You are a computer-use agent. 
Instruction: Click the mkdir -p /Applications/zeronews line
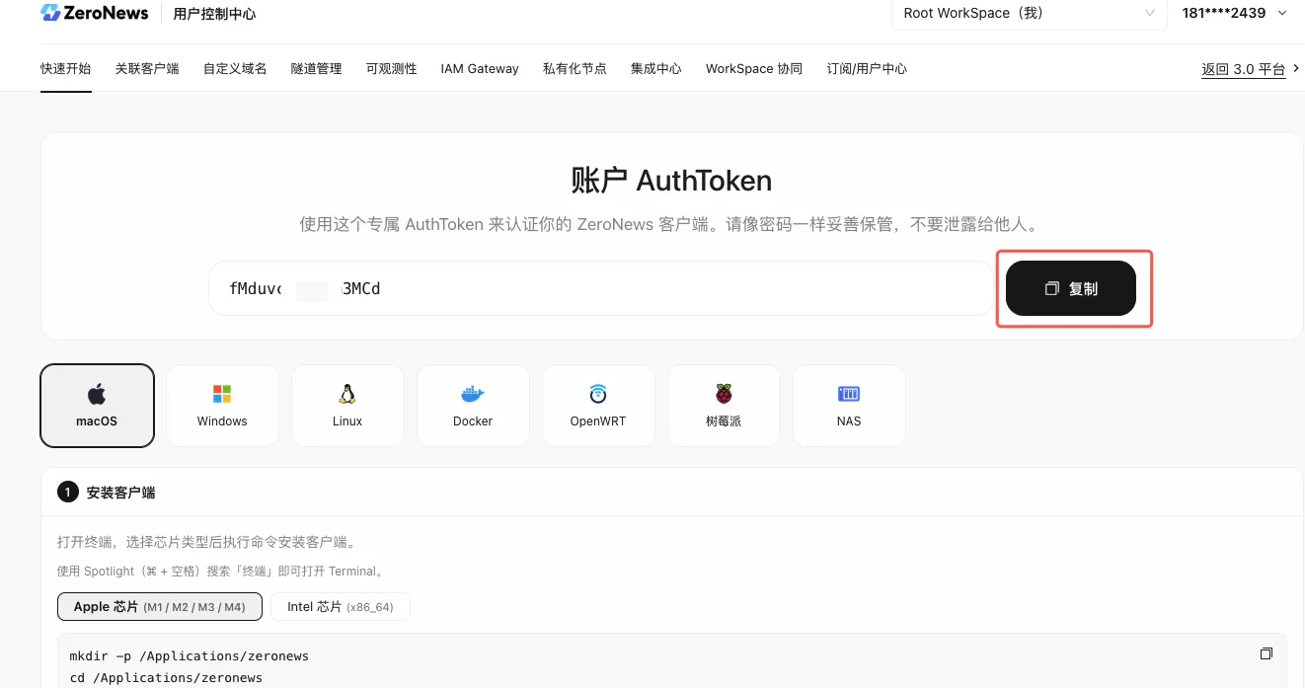coord(189,656)
